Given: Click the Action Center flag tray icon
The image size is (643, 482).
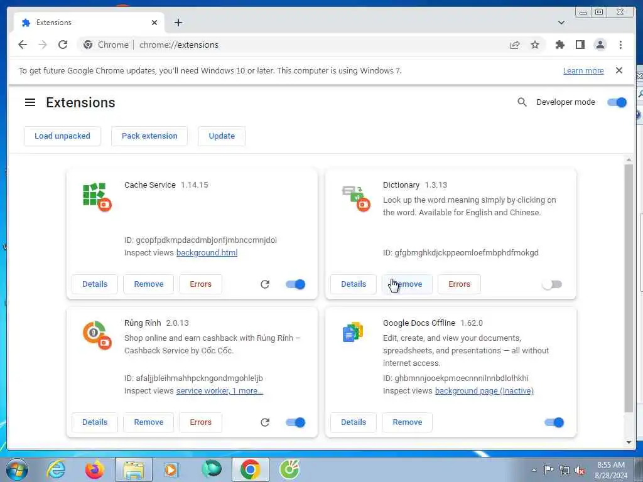Looking at the screenshot, I should 548,470.
